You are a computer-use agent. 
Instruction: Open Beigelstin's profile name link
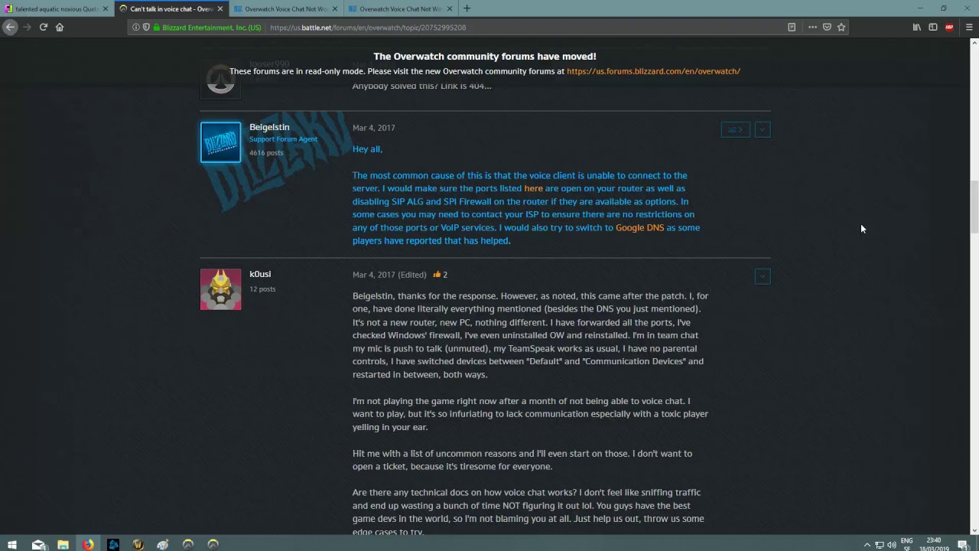click(269, 127)
